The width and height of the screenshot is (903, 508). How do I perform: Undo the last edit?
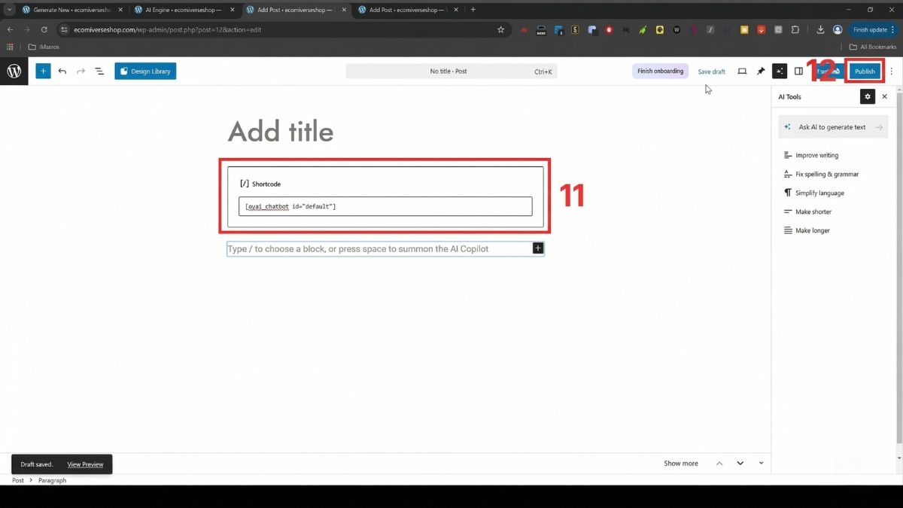coord(62,71)
